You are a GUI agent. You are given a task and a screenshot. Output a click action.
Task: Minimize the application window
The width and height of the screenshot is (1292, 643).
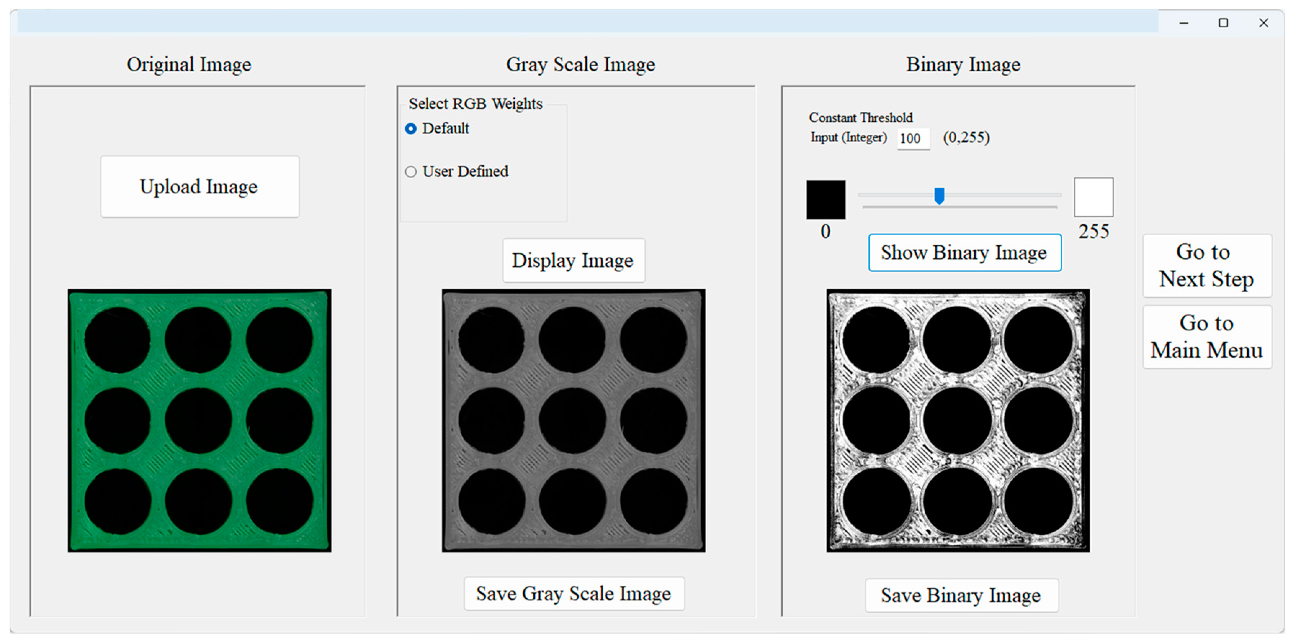(1184, 23)
